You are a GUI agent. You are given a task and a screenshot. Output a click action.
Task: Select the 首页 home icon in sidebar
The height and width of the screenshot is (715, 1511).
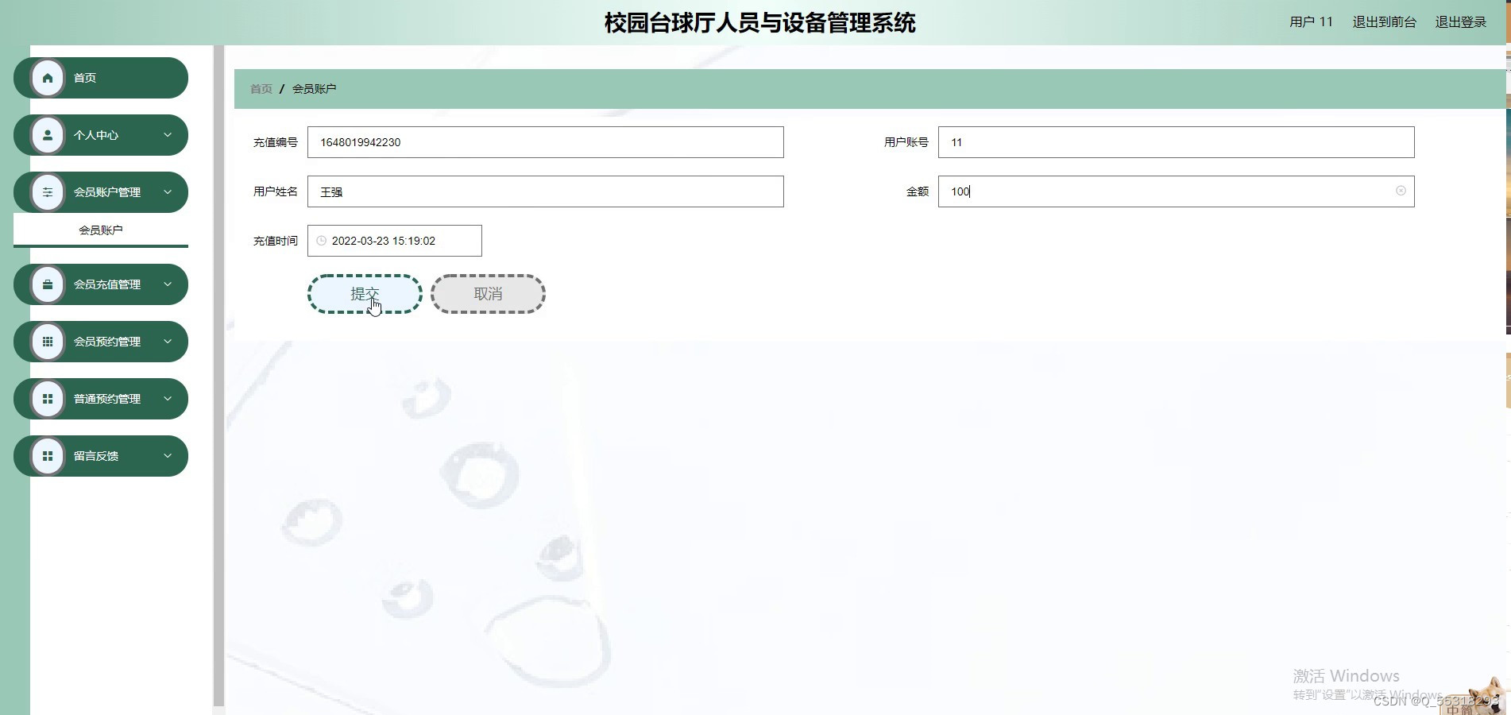47,77
